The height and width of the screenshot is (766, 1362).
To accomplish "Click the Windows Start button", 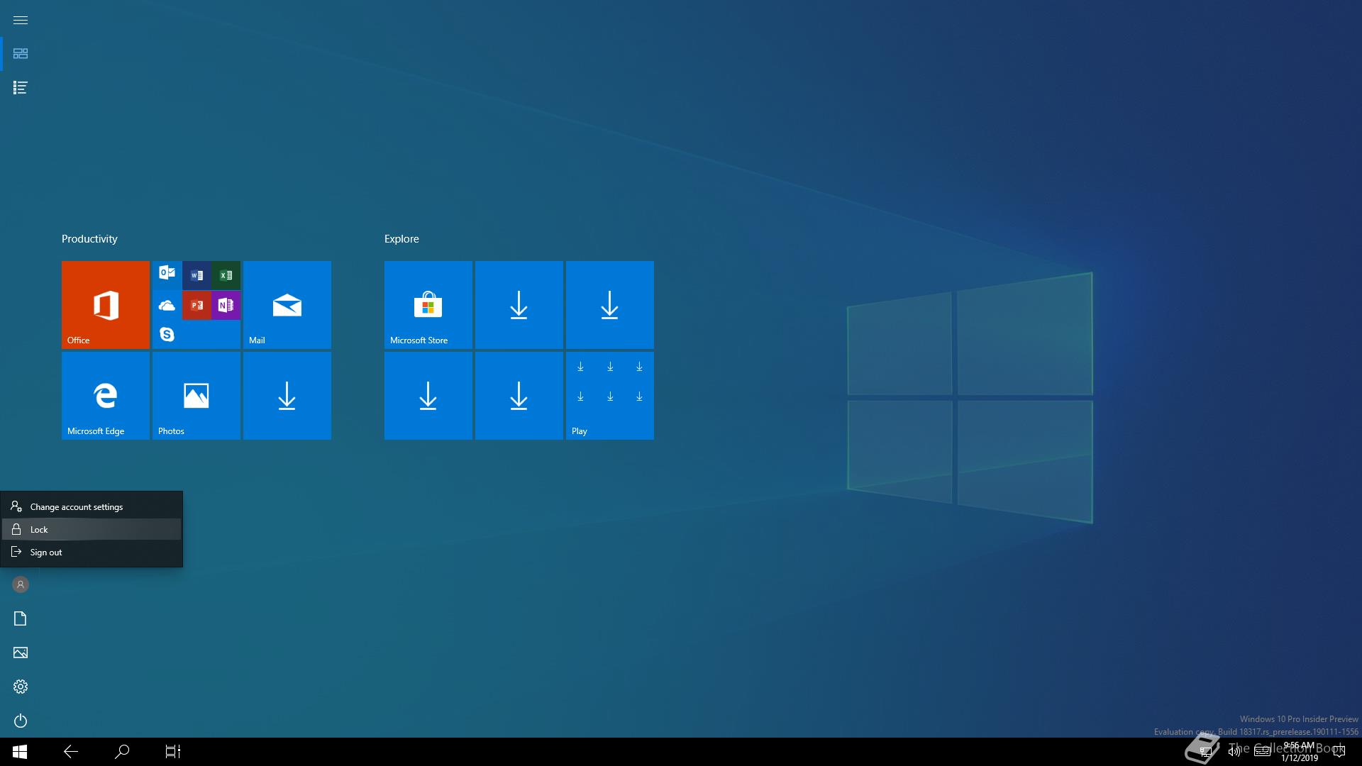I will pos(20,752).
